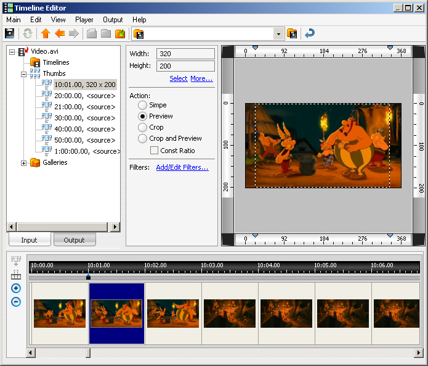Collapse the Thumbs tree node
428x366 pixels.
click(x=24, y=74)
